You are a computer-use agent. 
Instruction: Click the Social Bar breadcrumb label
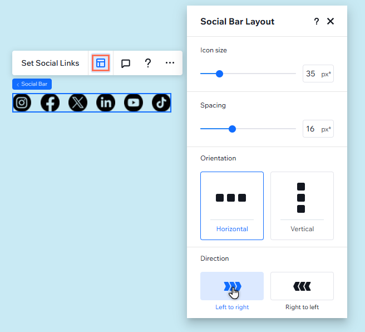point(32,84)
